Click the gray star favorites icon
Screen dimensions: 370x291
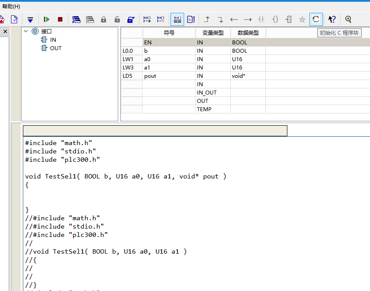coord(302,19)
